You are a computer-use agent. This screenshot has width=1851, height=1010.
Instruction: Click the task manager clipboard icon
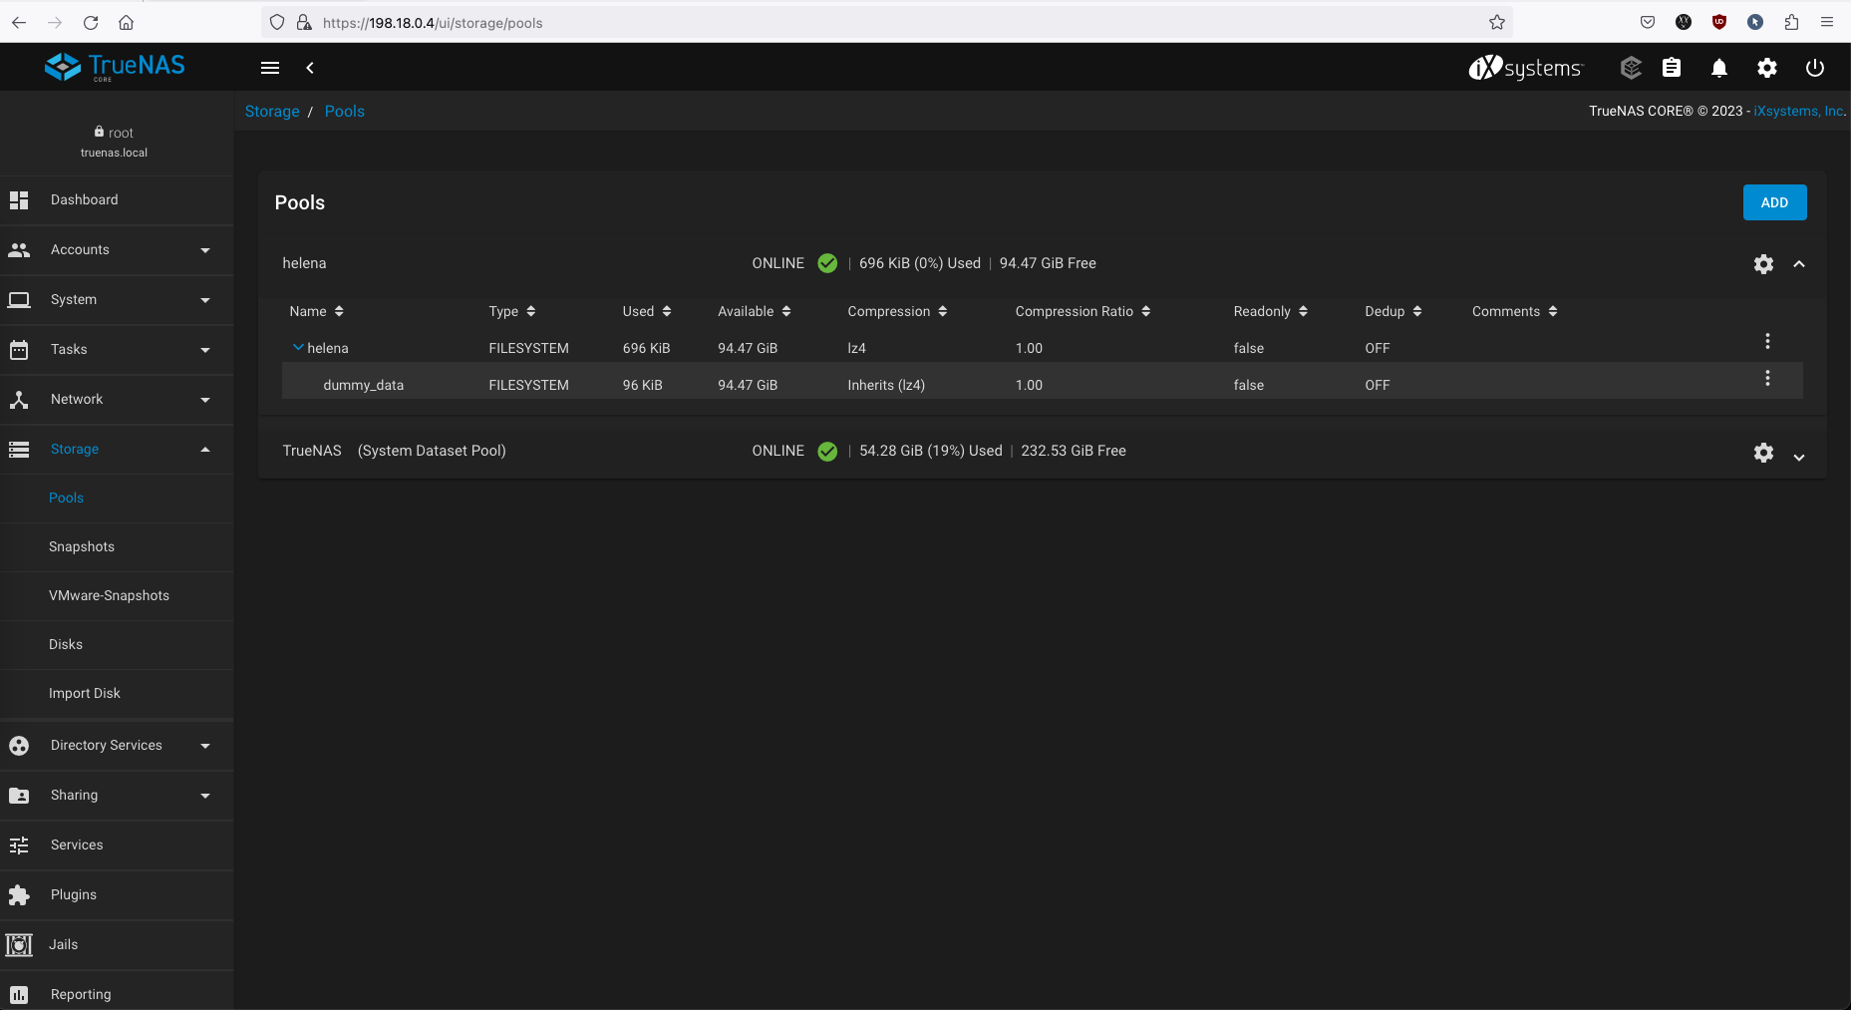(x=1672, y=68)
